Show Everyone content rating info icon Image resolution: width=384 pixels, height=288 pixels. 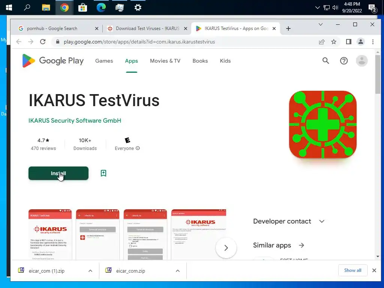tap(138, 148)
